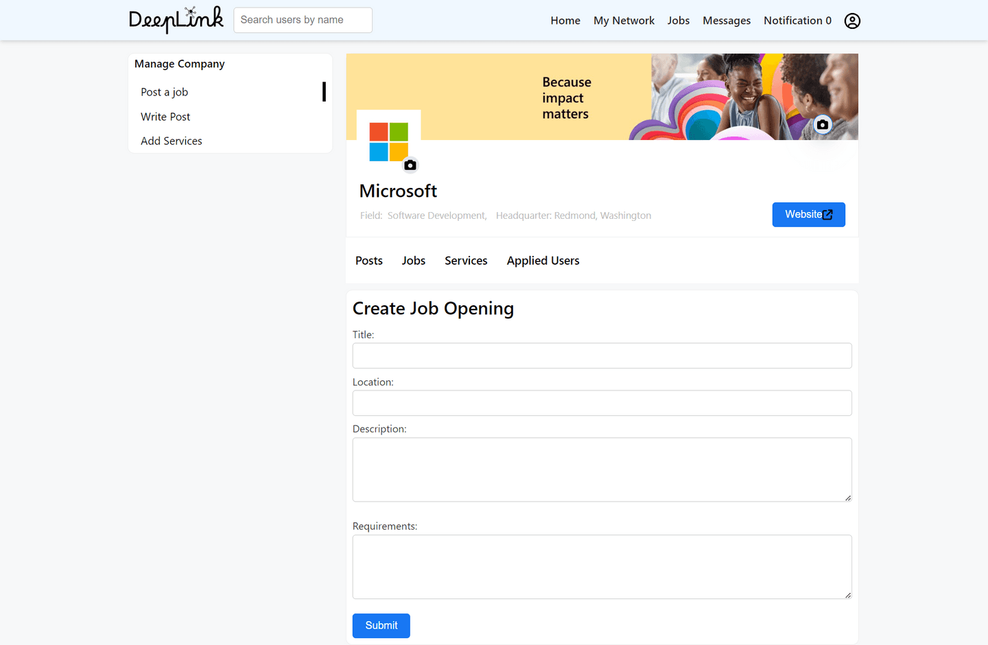View Notification 0 list

coord(797,21)
